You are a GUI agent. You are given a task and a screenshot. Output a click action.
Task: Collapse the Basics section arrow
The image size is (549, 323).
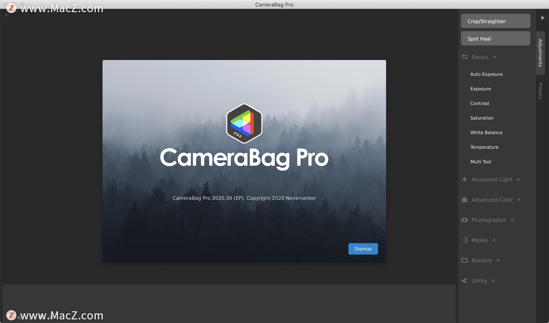[x=494, y=57]
